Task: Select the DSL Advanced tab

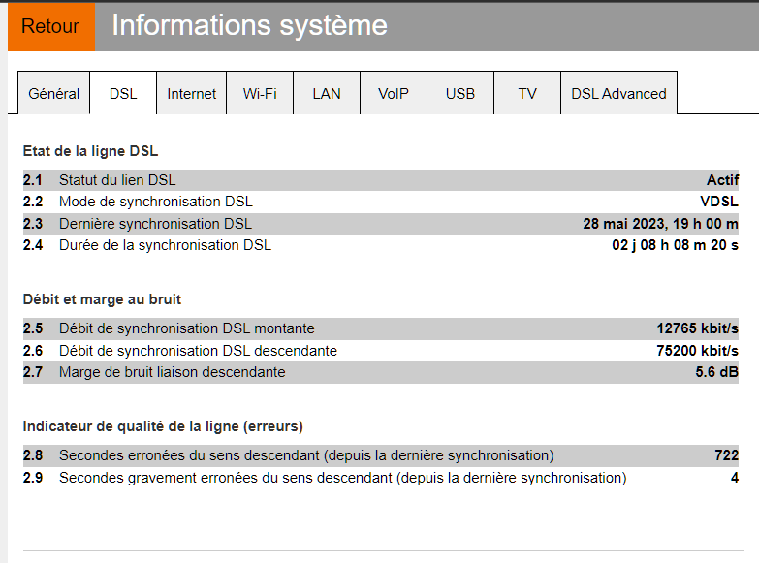Action: pos(618,93)
